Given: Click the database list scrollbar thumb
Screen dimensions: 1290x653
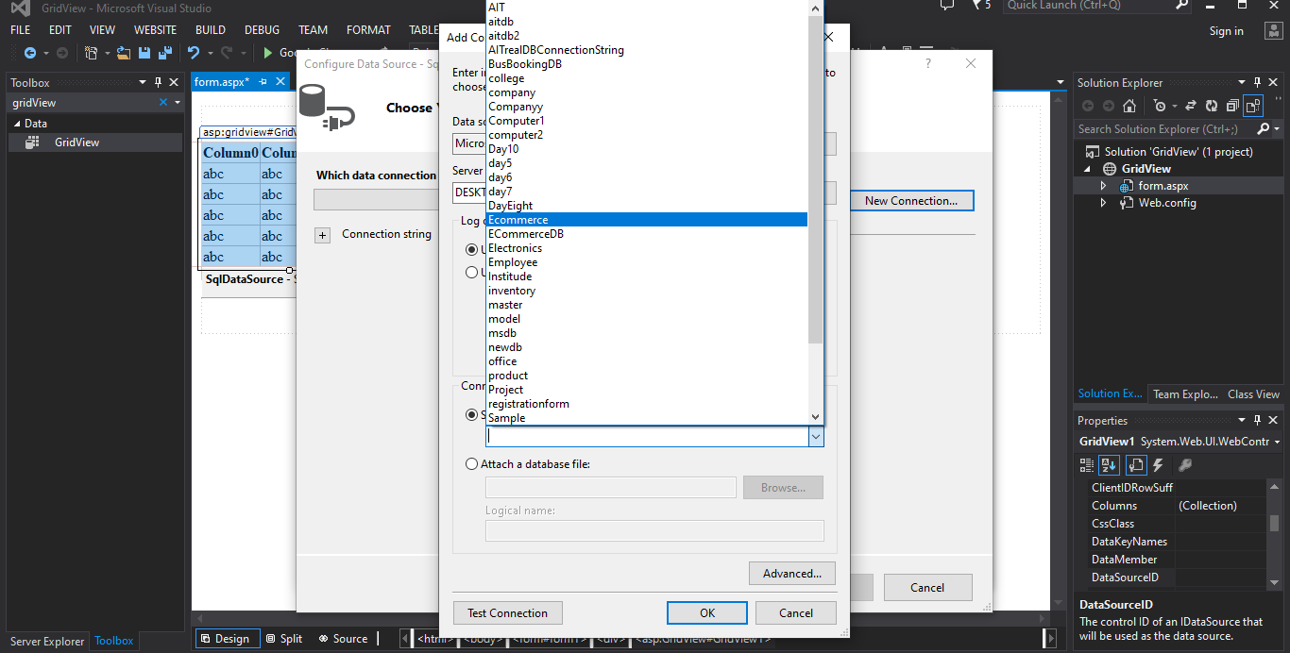Looking at the screenshot, I should coord(816,179).
